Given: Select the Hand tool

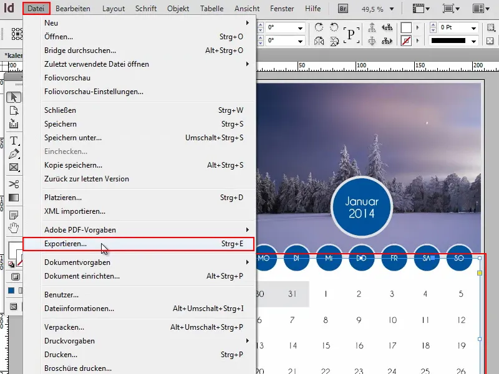Looking at the screenshot, I should [14, 228].
